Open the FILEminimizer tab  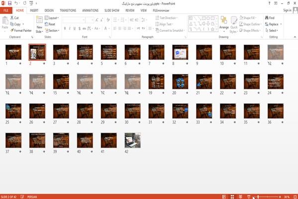pos(161,10)
